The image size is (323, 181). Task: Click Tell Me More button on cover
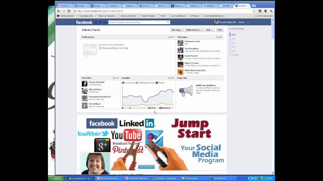pos(146,167)
